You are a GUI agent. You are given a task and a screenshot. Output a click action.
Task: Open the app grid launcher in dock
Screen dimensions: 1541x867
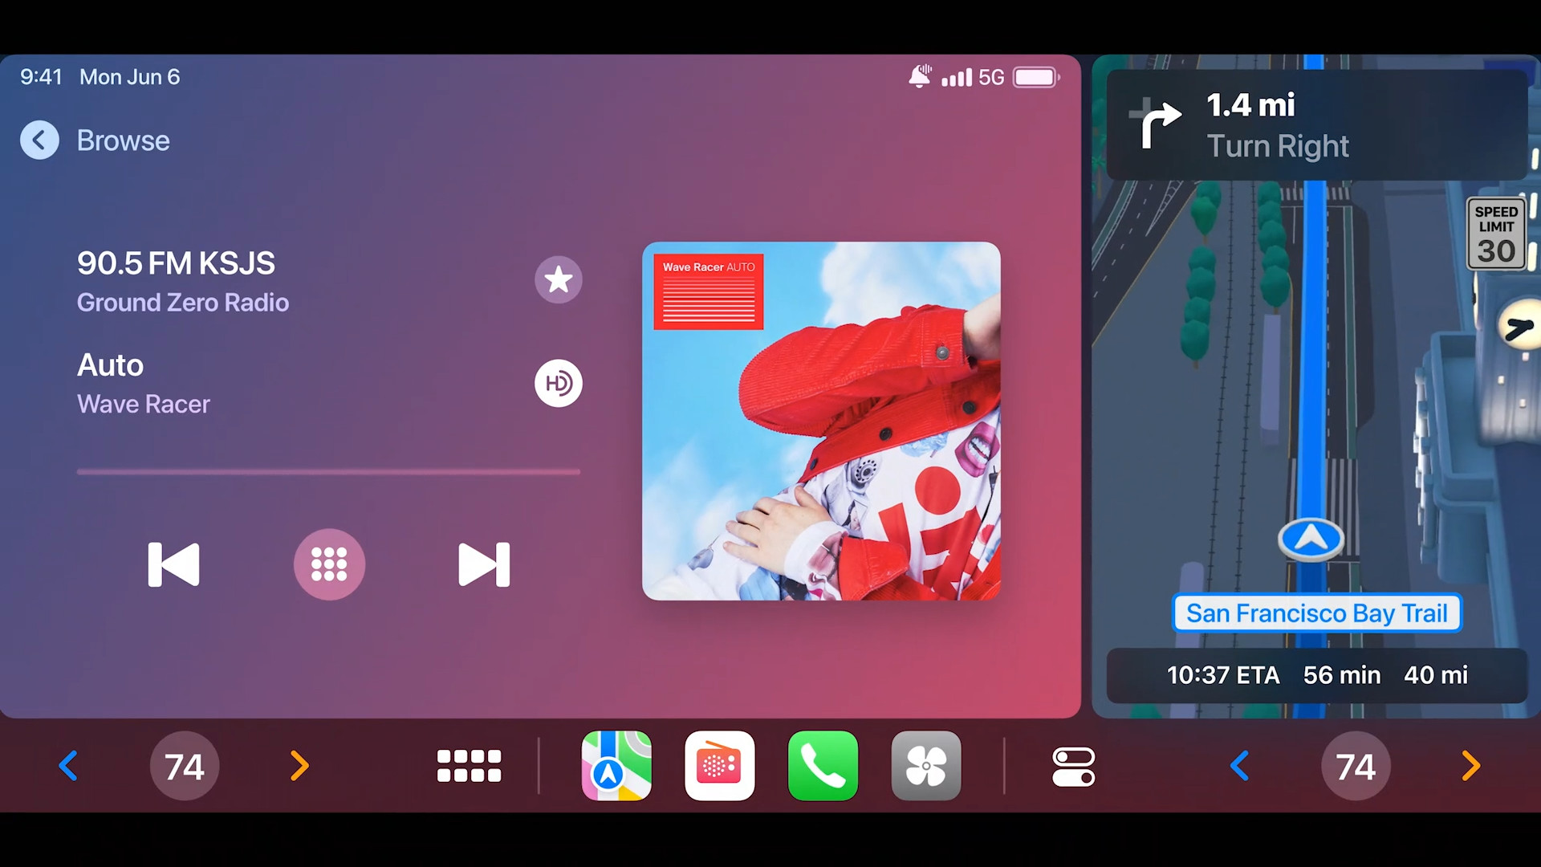pyautogui.click(x=469, y=766)
